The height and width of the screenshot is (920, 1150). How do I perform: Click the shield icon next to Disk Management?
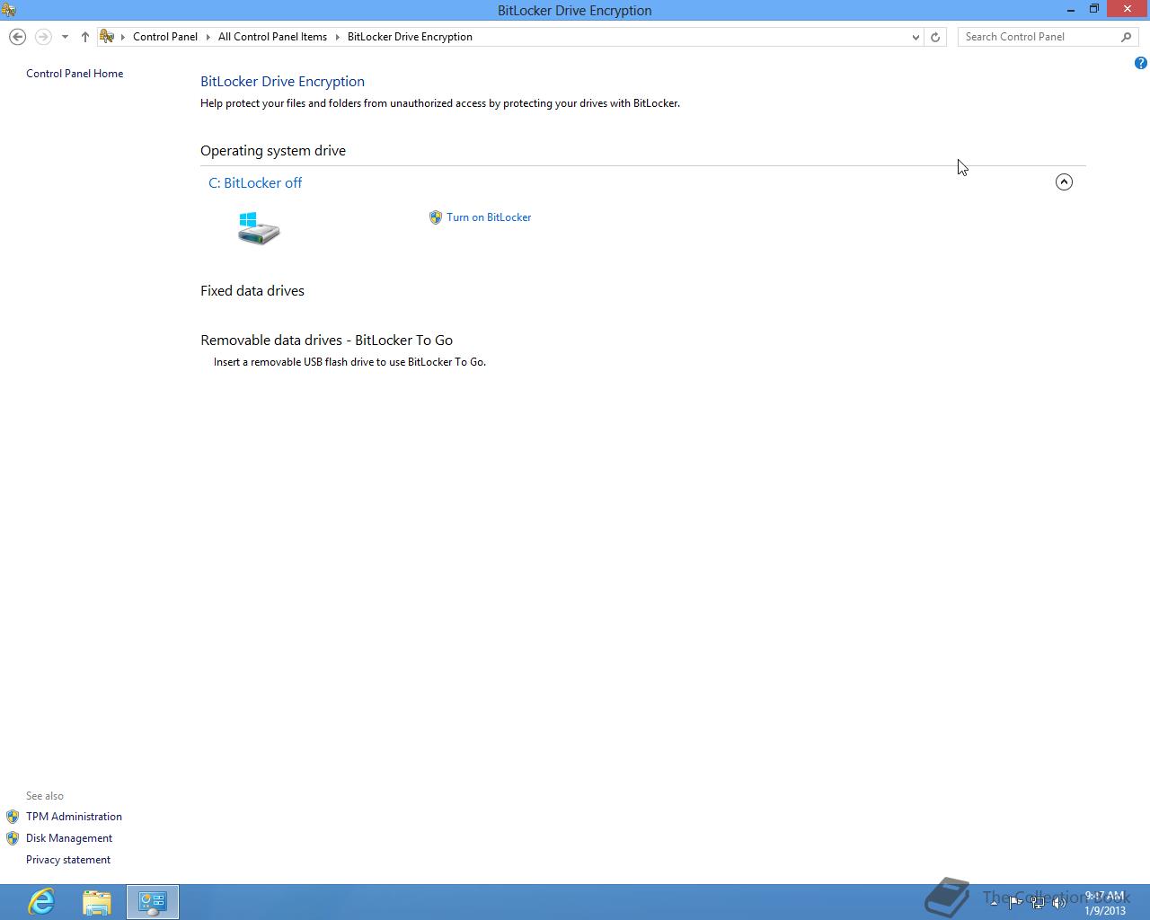(13, 838)
